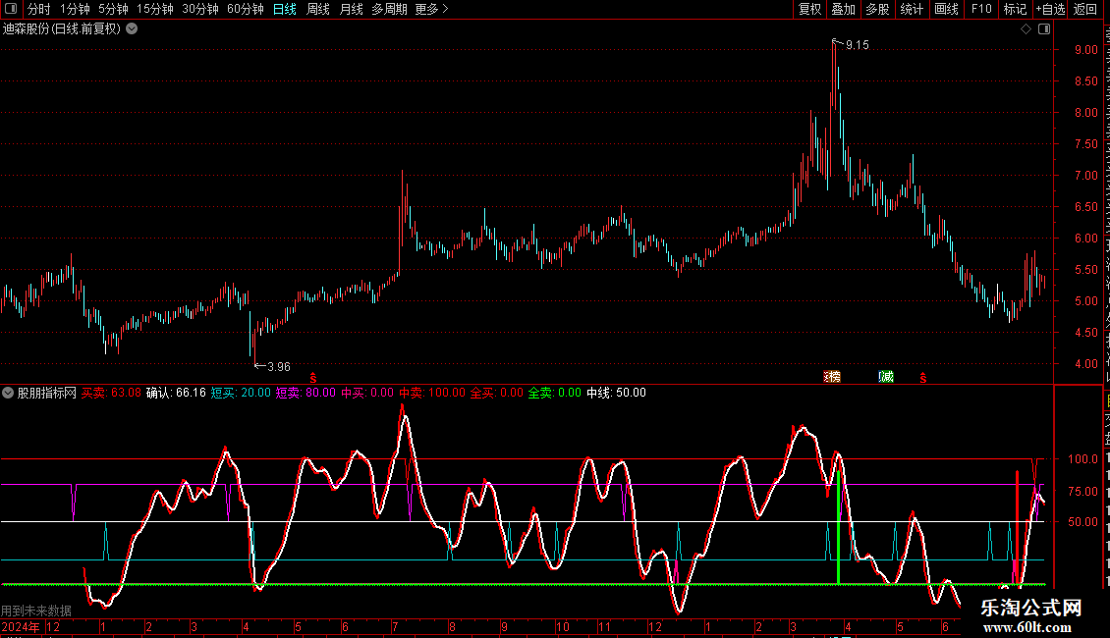
Task: Click the diamond icon in the chart's upper right
Action: [1026, 29]
